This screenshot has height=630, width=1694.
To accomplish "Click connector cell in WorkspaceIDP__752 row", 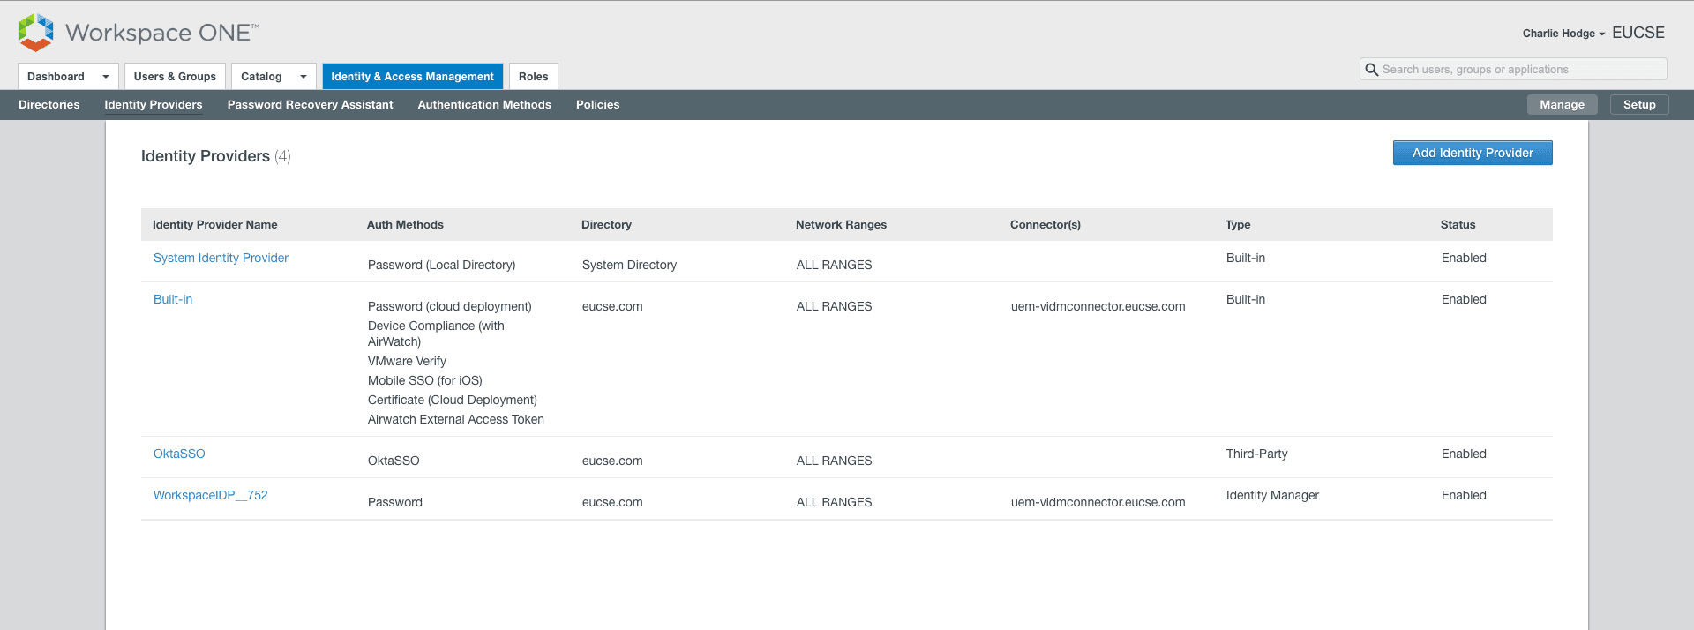I will point(1098,503).
